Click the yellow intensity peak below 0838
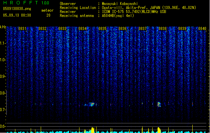 tap(159, 130)
